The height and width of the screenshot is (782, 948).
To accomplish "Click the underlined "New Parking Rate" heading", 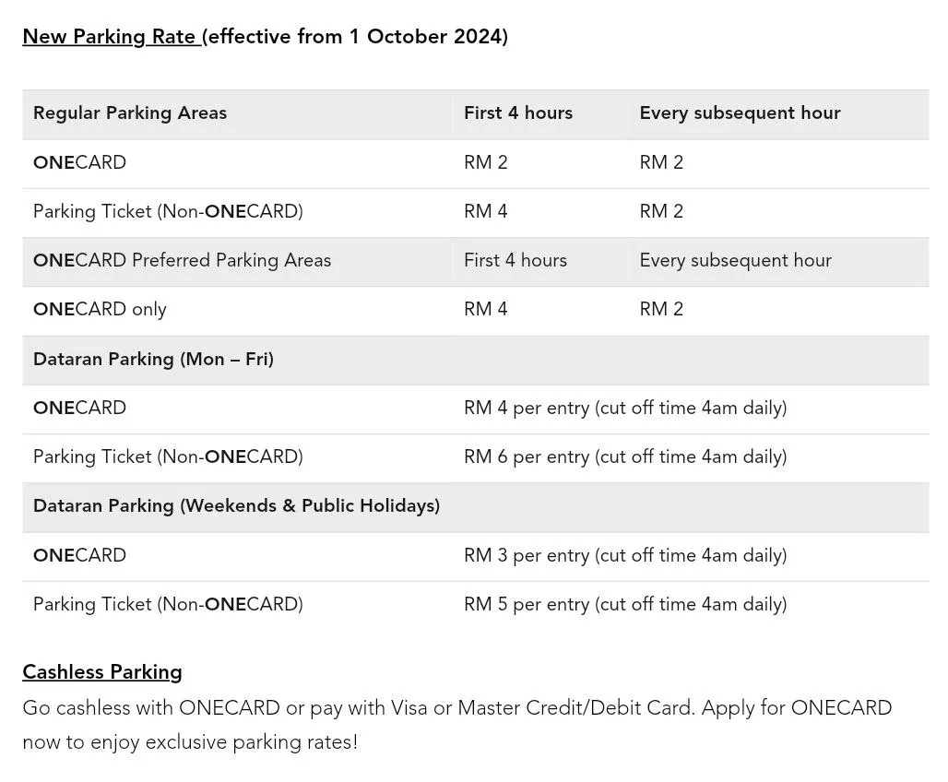I will (x=110, y=37).
